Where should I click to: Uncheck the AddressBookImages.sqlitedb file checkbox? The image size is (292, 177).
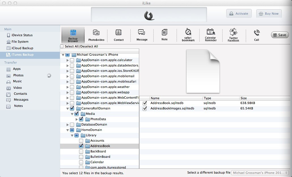point(145,109)
